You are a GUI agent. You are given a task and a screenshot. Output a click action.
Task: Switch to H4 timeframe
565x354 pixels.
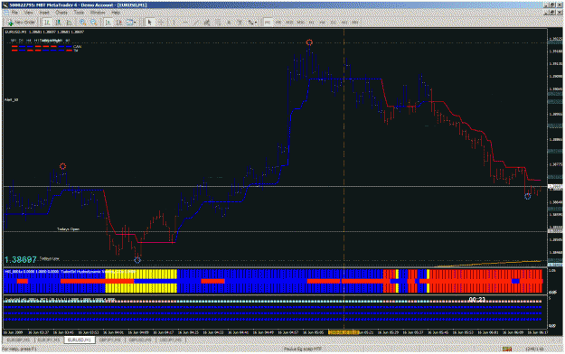pos(322,23)
